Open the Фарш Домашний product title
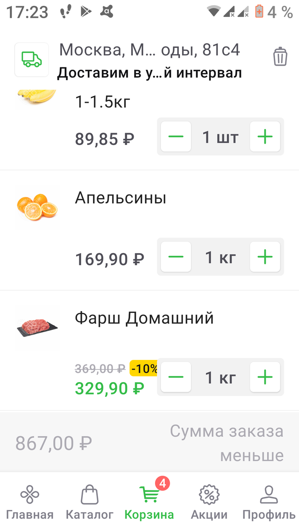299x532 pixels. pyautogui.click(x=144, y=318)
